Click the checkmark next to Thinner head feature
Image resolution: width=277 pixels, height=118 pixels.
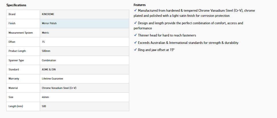[x=135, y=35]
